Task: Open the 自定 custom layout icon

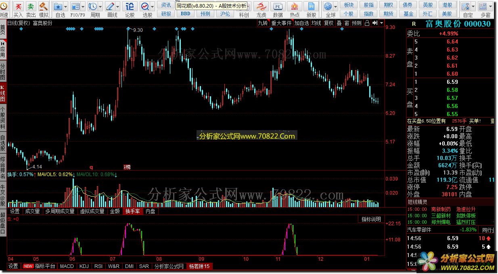Action: [x=466, y=6]
